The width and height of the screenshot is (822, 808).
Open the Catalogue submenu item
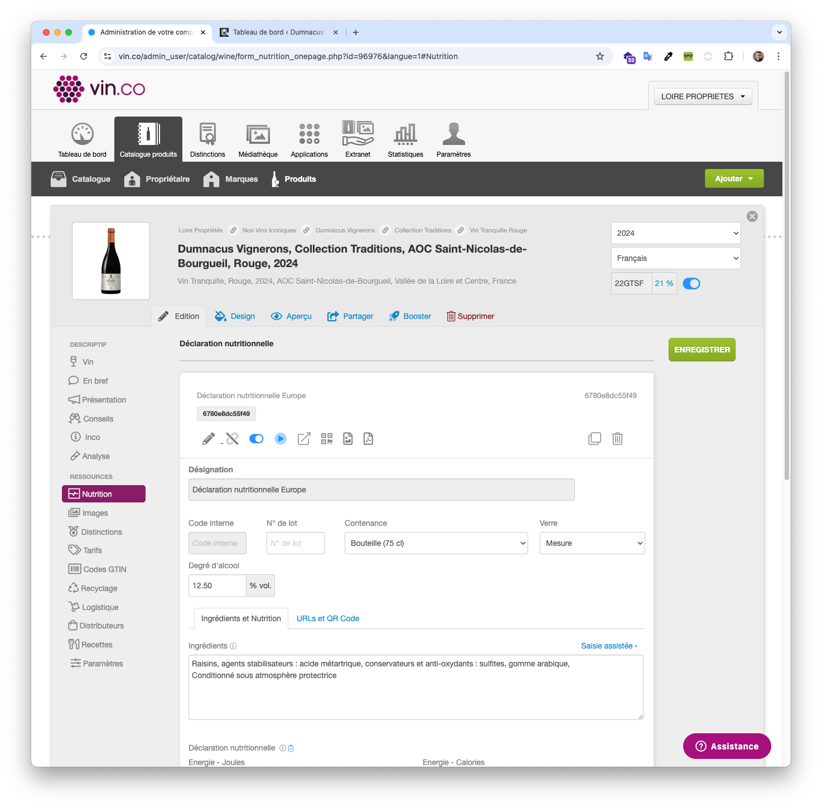[x=81, y=179]
